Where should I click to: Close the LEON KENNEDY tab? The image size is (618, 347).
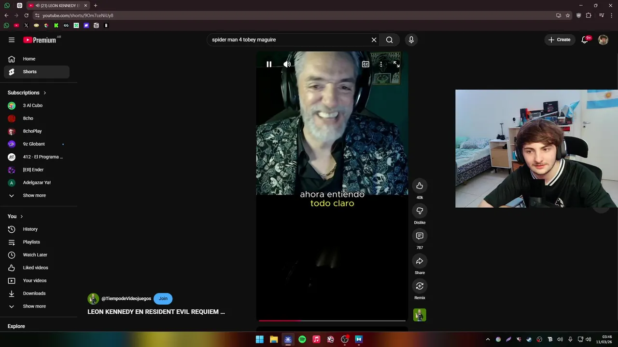pos(85,5)
